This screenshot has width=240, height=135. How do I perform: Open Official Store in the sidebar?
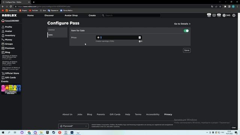(10, 73)
